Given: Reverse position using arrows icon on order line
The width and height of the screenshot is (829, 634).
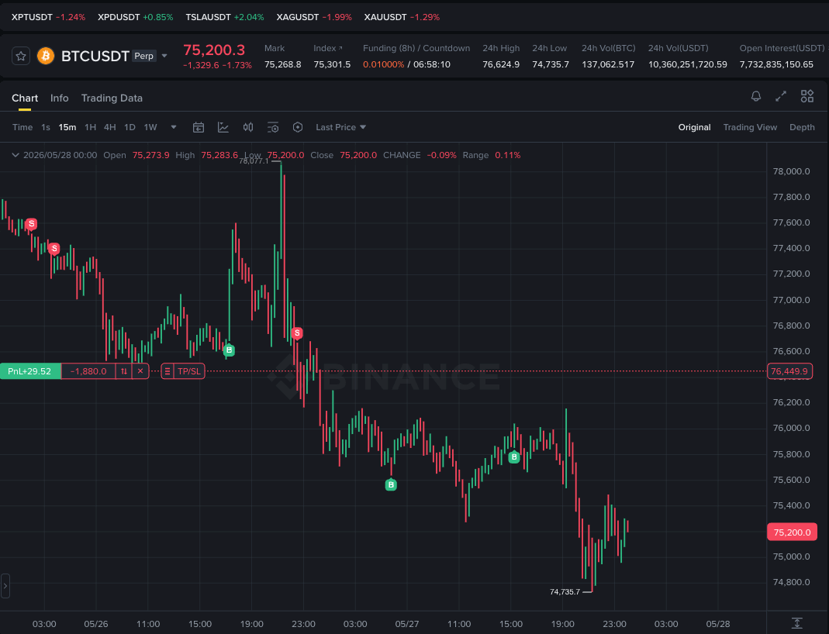Looking at the screenshot, I should point(124,371).
